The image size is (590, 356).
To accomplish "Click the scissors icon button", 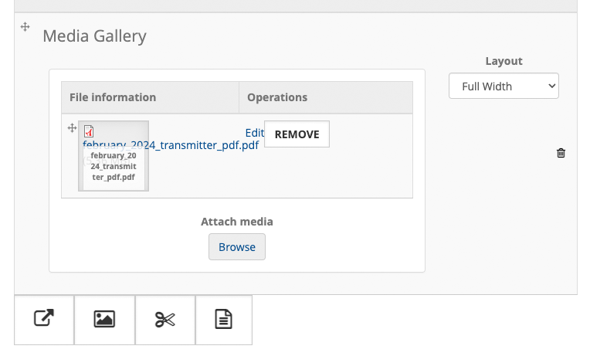I will [164, 320].
